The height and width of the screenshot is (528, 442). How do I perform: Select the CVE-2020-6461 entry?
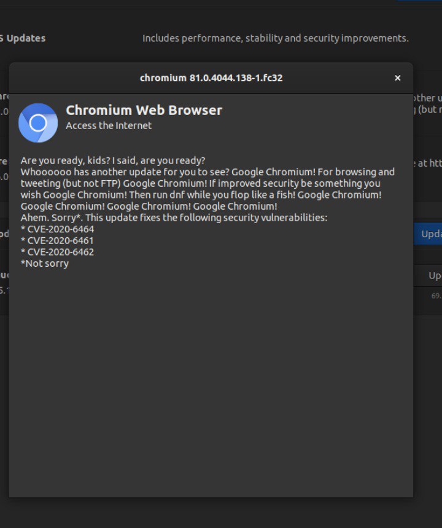(57, 240)
